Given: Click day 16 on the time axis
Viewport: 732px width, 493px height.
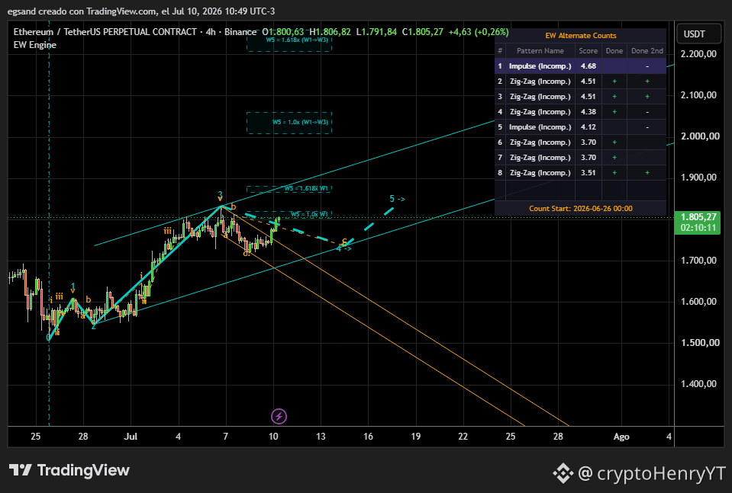Looking at the screenshot, I should [369, 437].
